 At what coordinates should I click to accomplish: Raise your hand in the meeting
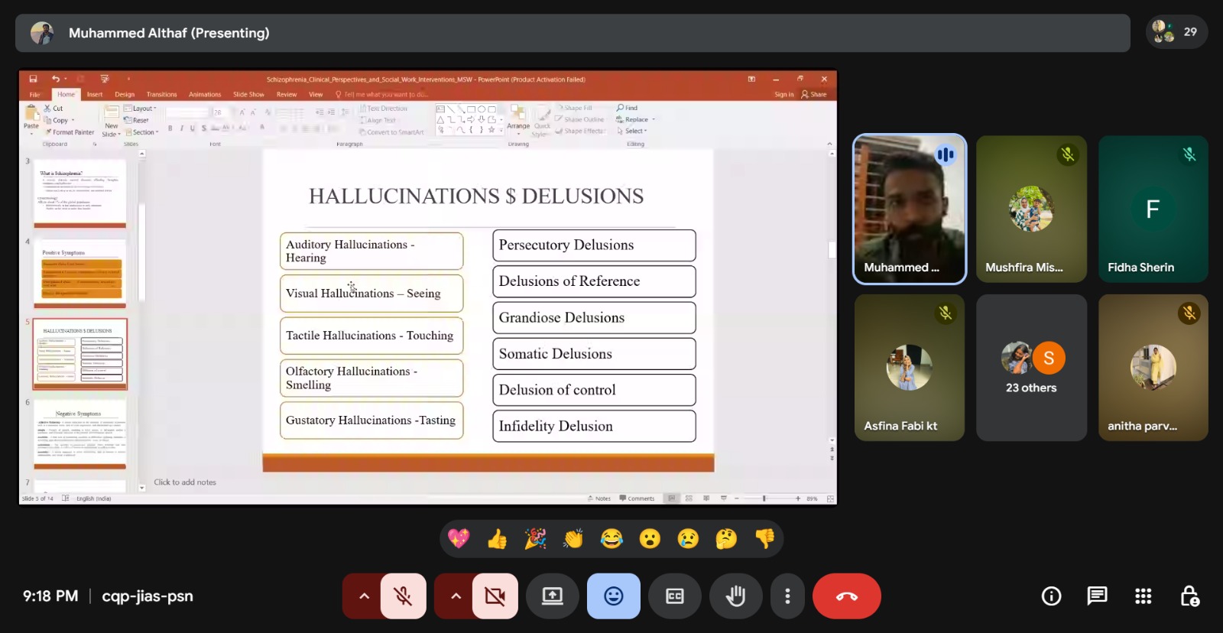click(735, 596)
